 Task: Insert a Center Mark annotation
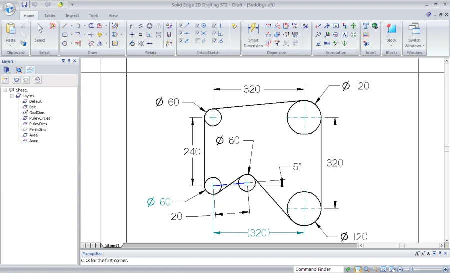coord(353,26)
